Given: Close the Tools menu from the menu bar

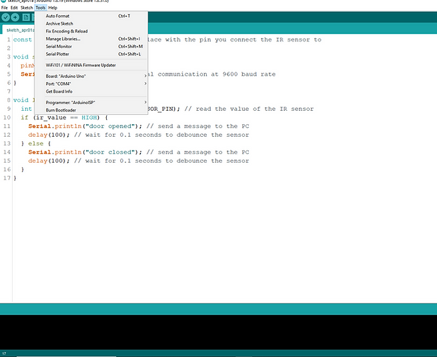Looking at the screenshot, I should click(x=41, y=8).
